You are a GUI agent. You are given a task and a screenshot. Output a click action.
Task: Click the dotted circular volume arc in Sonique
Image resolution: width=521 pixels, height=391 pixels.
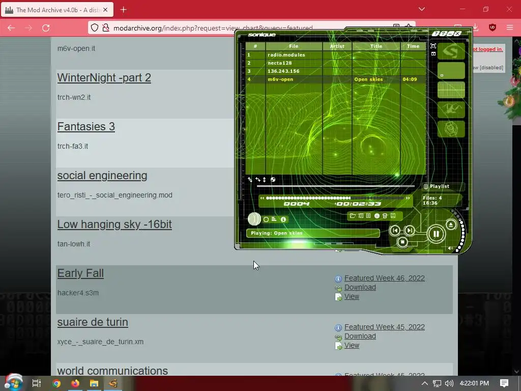click(x=460, y=231)
